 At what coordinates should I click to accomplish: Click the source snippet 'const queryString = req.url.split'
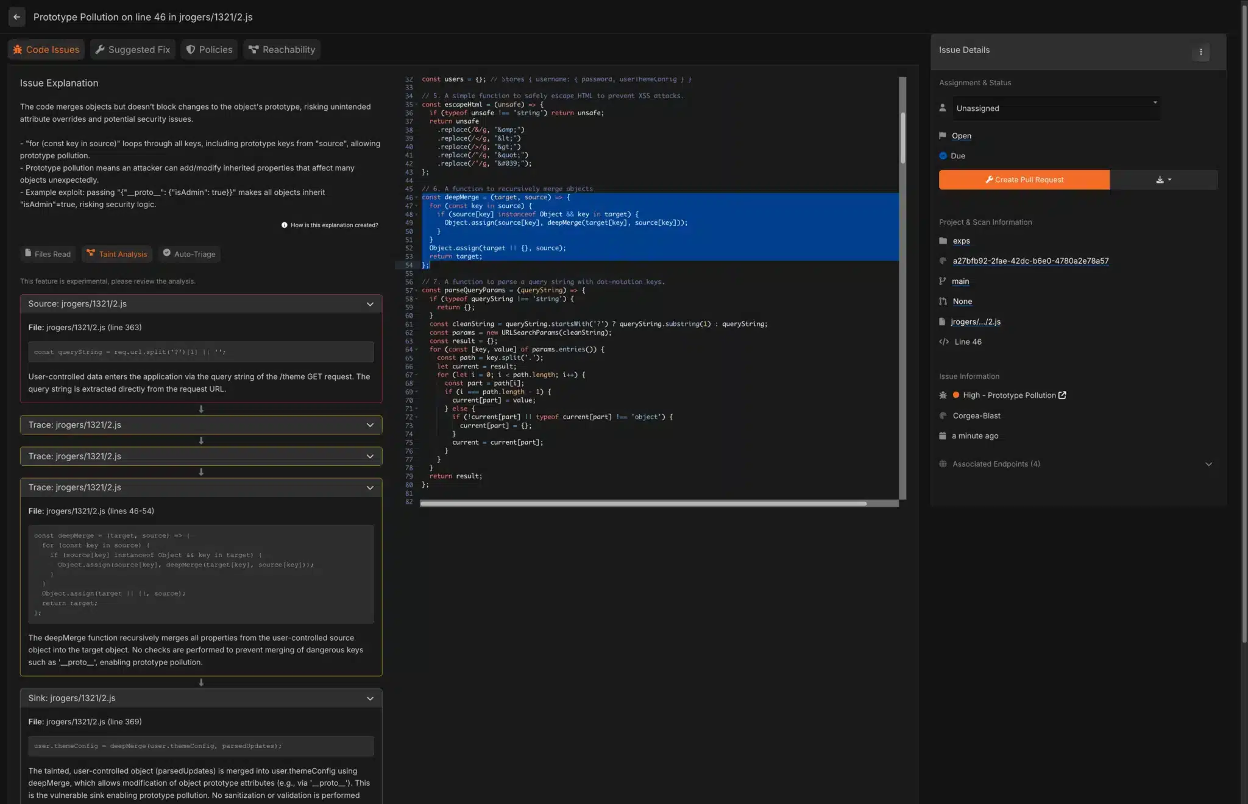201,352
